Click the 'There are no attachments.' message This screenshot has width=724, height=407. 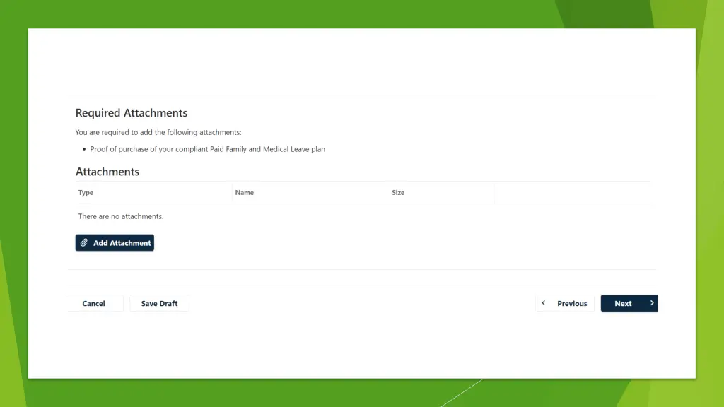[x=121, y=216]
